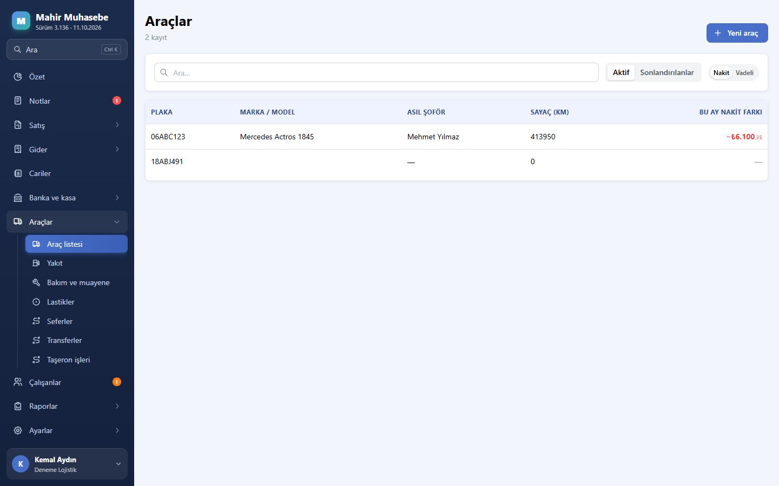Screen dimensions: 779x486
Task: Switch filter to Sonlandırılanlar
Action: [666, 72]
